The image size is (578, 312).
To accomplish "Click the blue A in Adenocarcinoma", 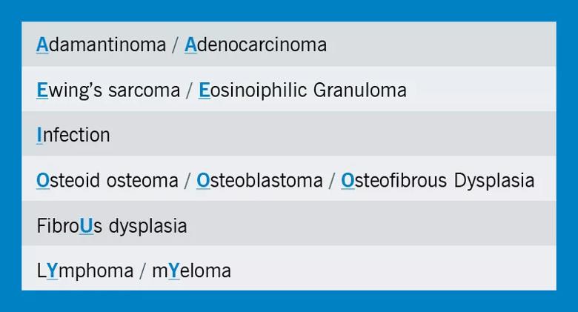I will click(190, 45).
